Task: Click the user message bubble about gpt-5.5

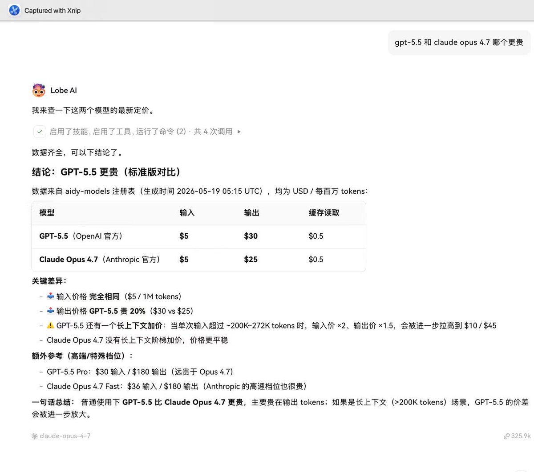Action: point(459,42)
